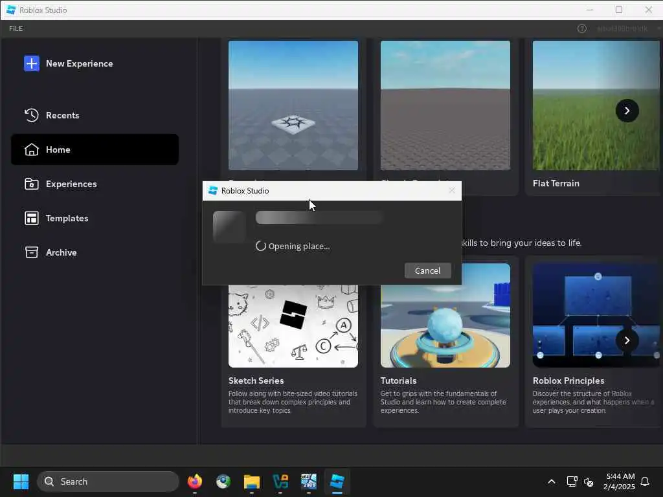The image size is (663, 497).
Task: Click the Opening place status text
Action: 299,246
